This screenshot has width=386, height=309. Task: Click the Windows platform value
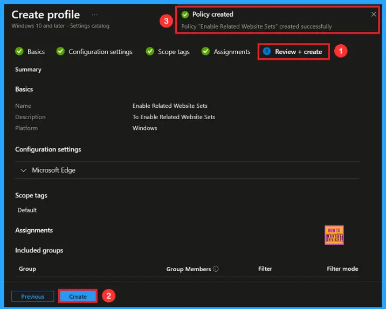[x=144, y=128]
